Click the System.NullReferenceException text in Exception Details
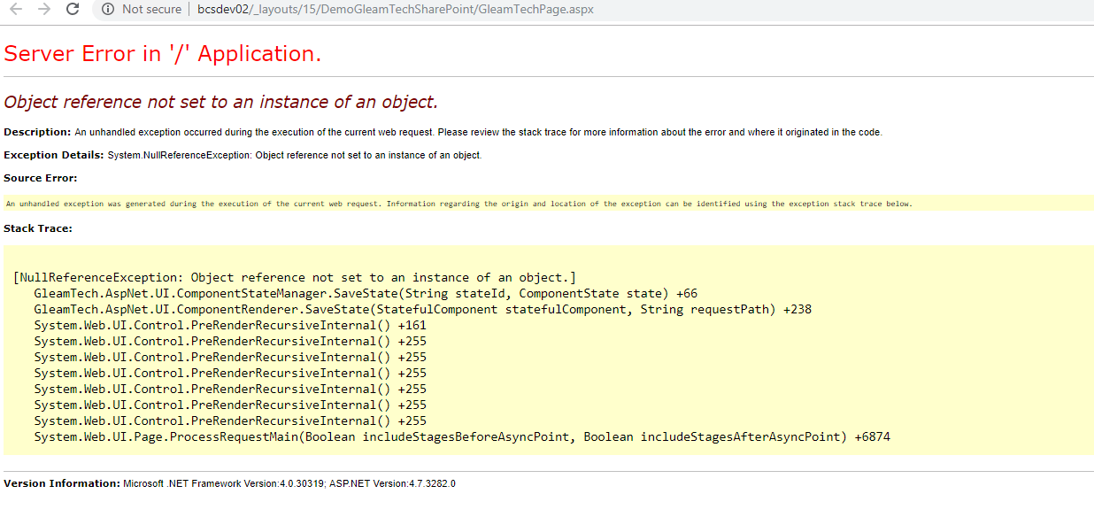 tap(295, 155)
